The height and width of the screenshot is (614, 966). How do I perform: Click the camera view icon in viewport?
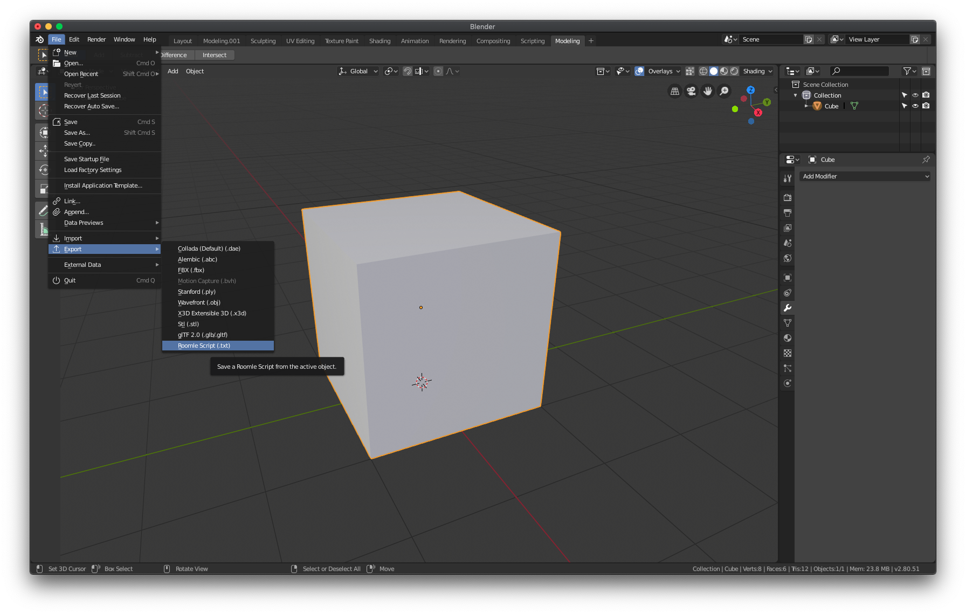pyautogui.click(x=691, y=92)
